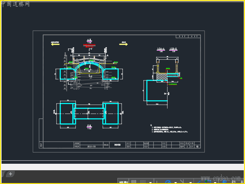
Task: Expand the snap mode settings arrow
Action: [x=150, y=182]
